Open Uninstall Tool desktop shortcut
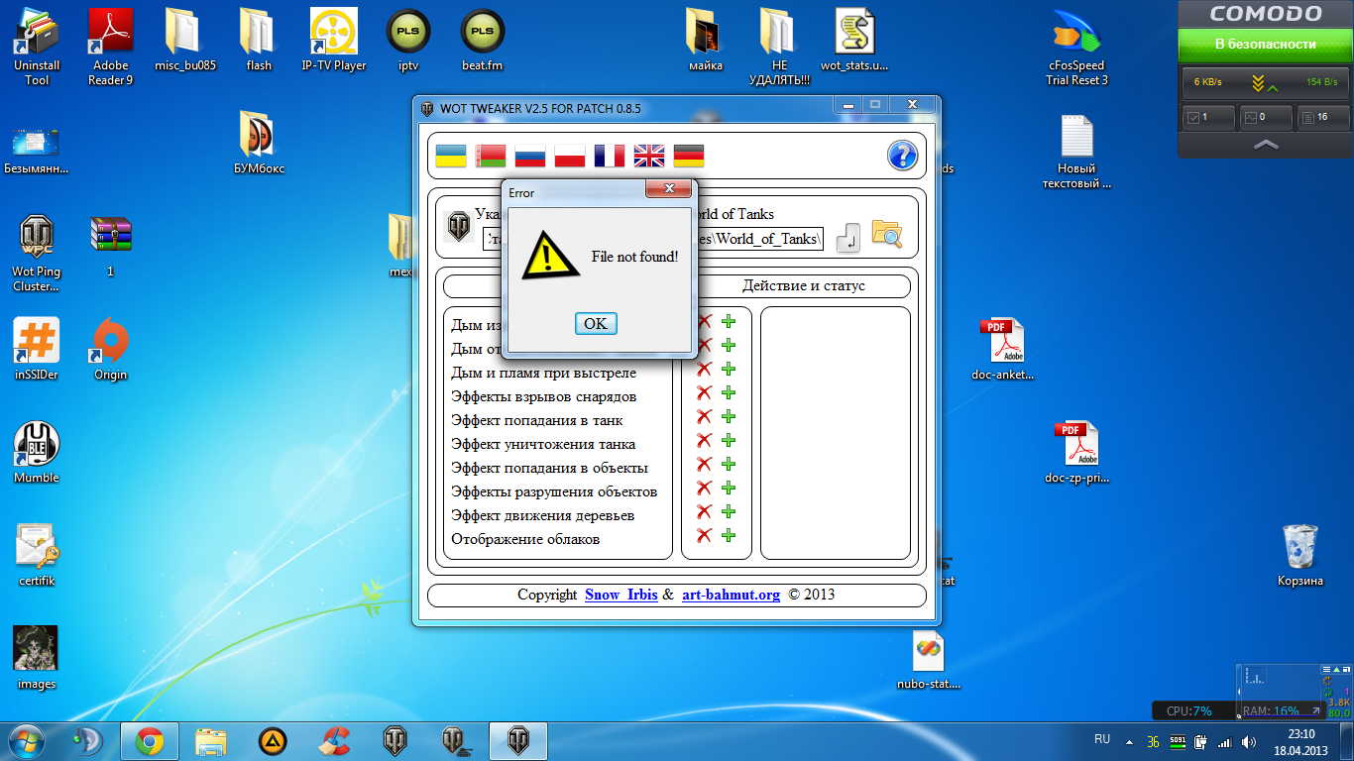Image resolution: width=1354 pixels, height=761 pixels. coord(37,47)
